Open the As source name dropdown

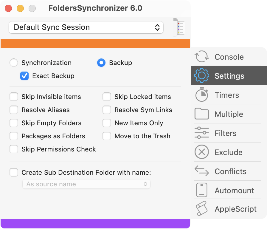click(x=86, y=184)
